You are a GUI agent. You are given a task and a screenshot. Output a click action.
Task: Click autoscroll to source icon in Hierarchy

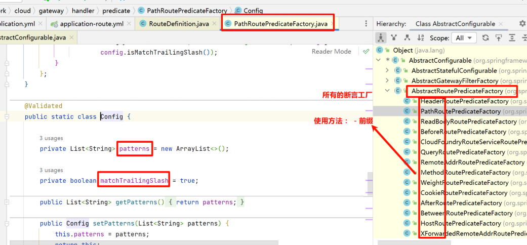point(499,38)
